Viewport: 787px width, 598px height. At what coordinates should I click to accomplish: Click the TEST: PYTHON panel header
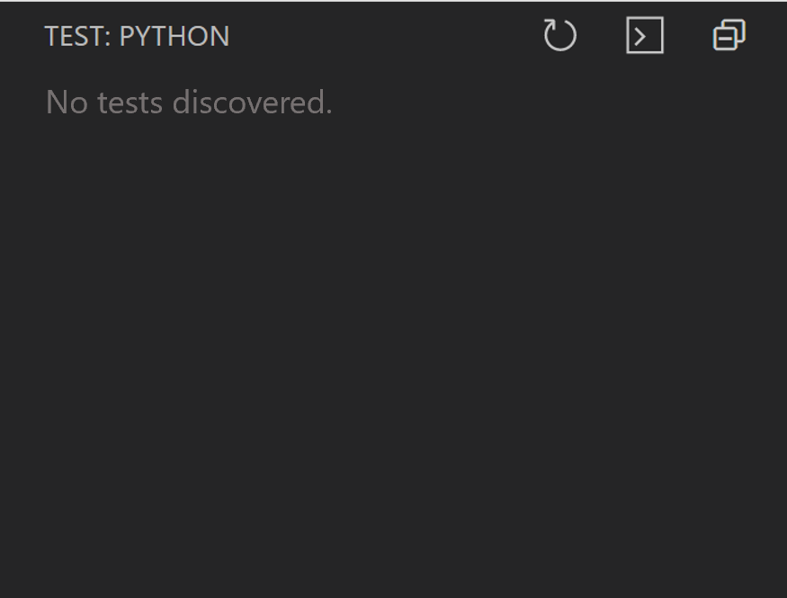tap(137, 36)
